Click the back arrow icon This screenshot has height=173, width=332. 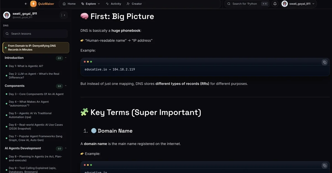pos(26,4)
